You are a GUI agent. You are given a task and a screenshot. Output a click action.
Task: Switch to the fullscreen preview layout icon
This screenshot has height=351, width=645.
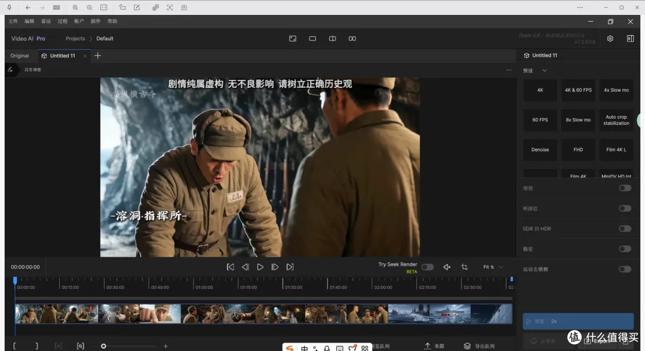pos(293,39)
